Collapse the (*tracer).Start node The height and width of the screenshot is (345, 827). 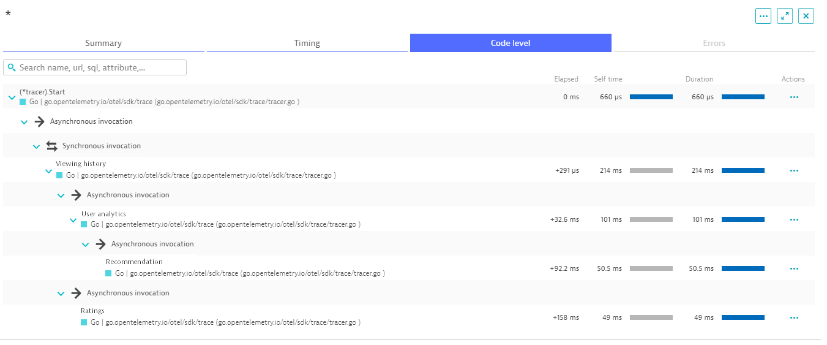(12, 97)
